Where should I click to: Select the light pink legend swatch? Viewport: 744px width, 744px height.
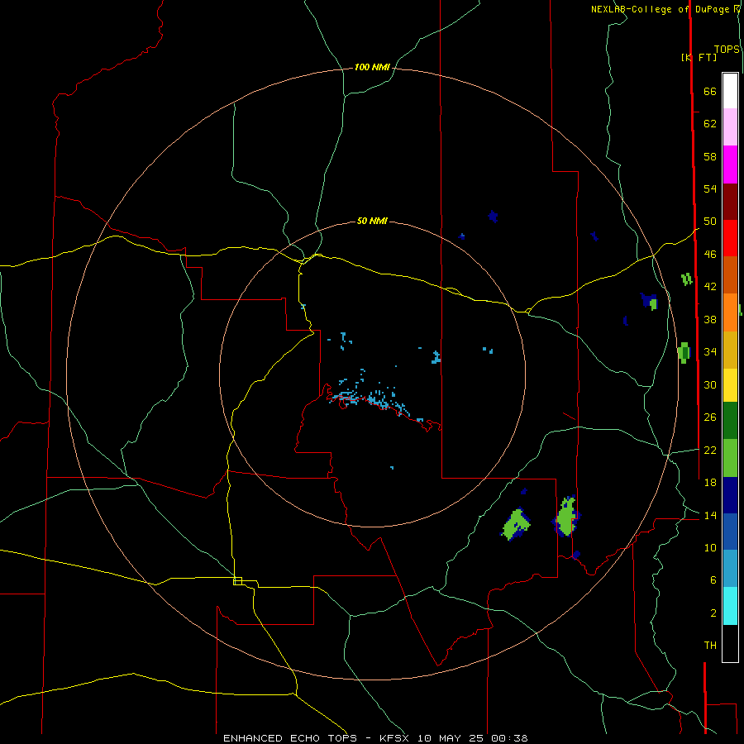730,127
